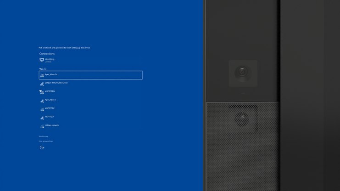Pick the MSFTTEST wireless network
Viewport: 340px width, 191px height.
[91, 118]
